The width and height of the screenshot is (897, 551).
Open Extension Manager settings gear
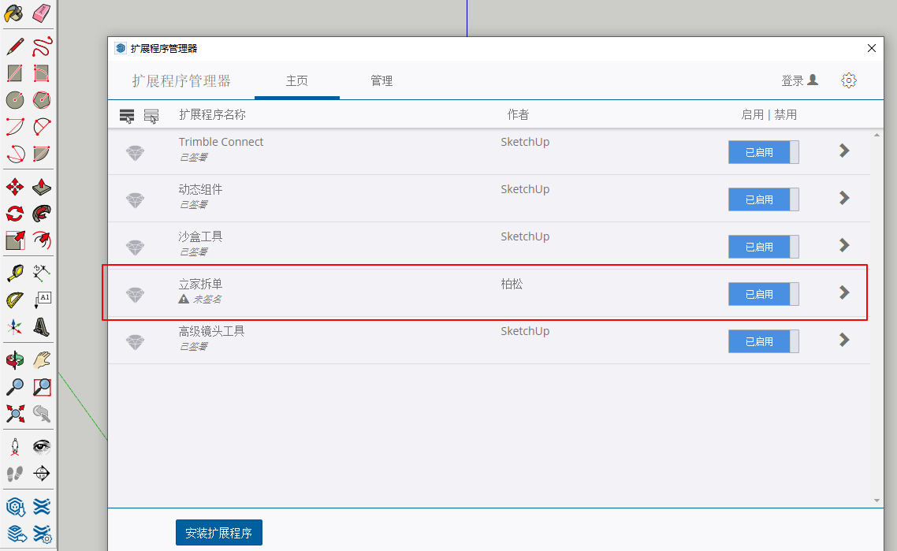pos(849,80)
